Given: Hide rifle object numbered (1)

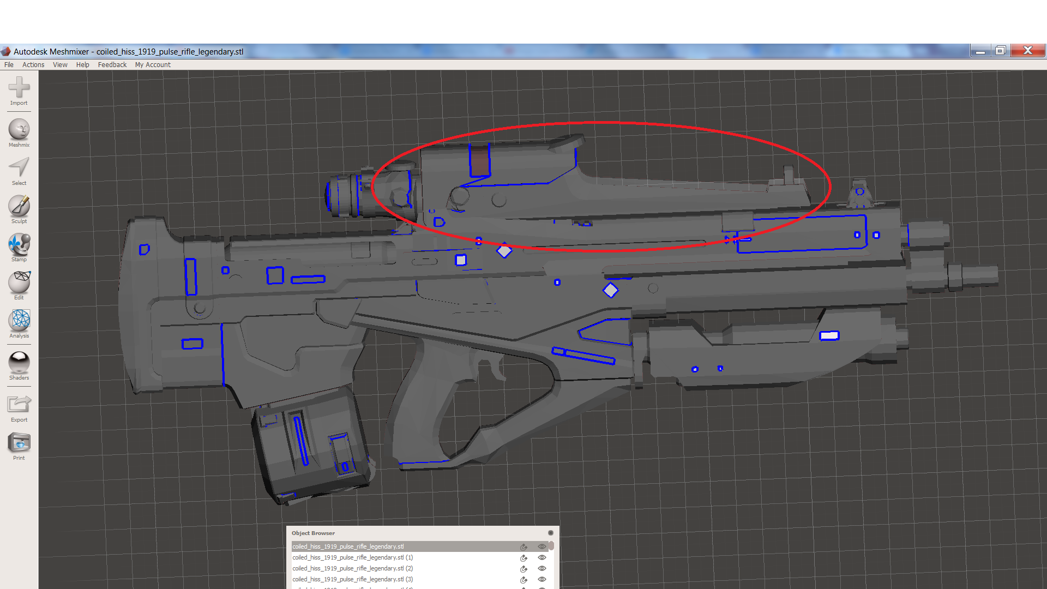Looking at the screenshot, I should click(542, 557).
